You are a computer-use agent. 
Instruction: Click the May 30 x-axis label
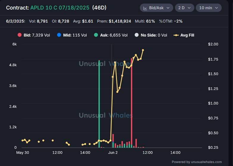point(23,153)
